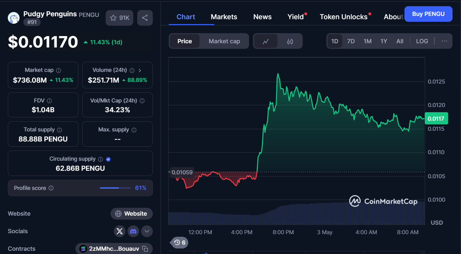
Task: Click the Total supply info icon
Action: pyautogui.click(x=59, y=130)
